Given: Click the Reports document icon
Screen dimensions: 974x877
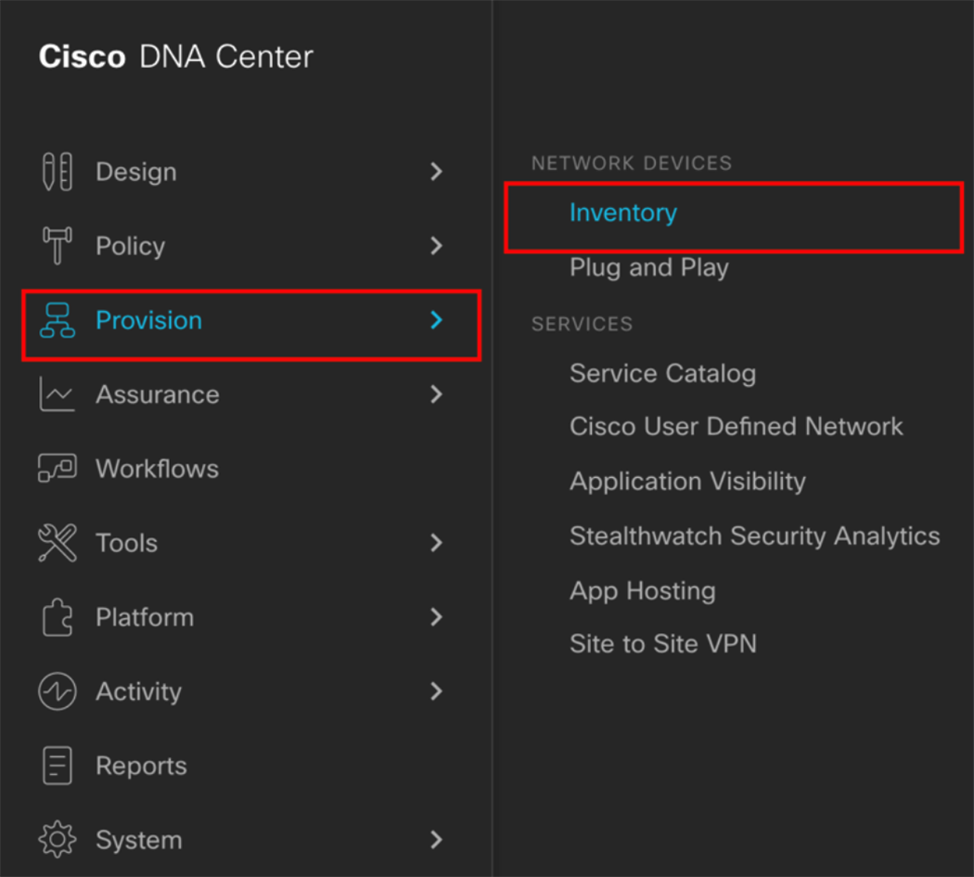Looking at the screenshot, I should 58,765.
